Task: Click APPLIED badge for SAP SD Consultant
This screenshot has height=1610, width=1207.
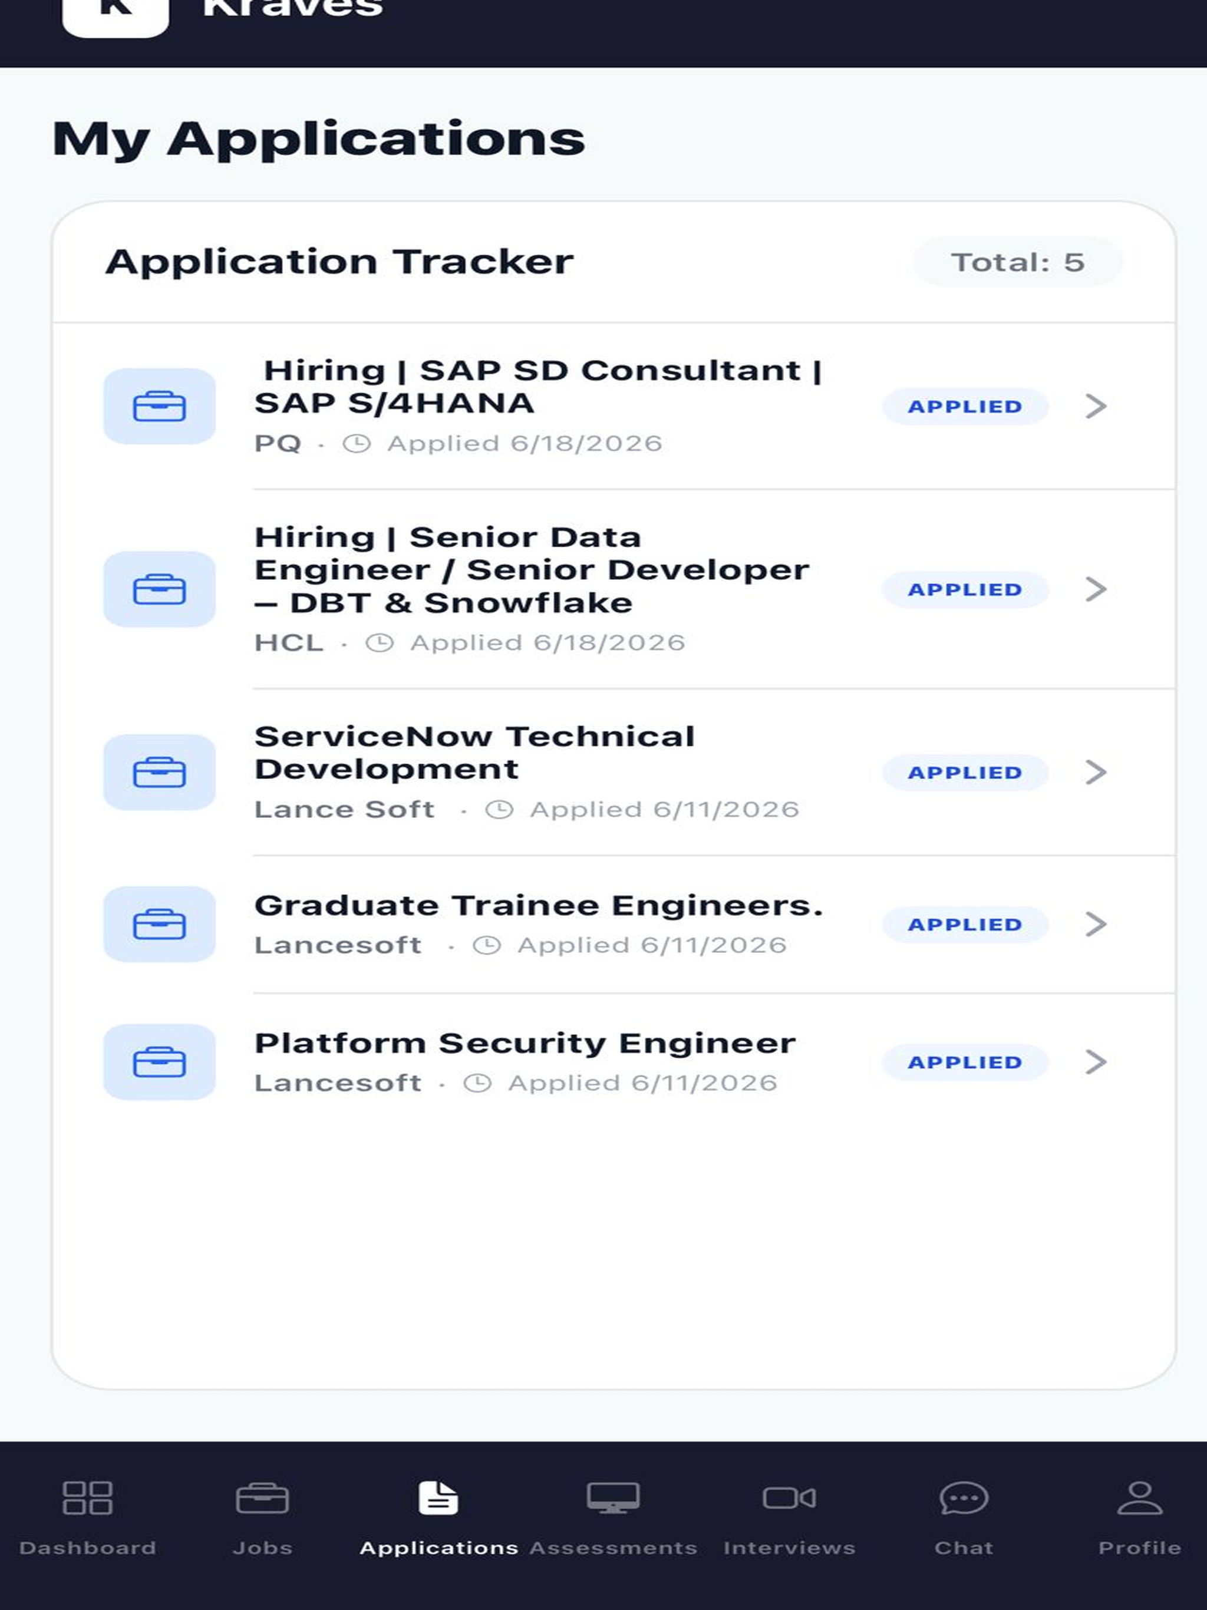Action: [x=965, y=406]
